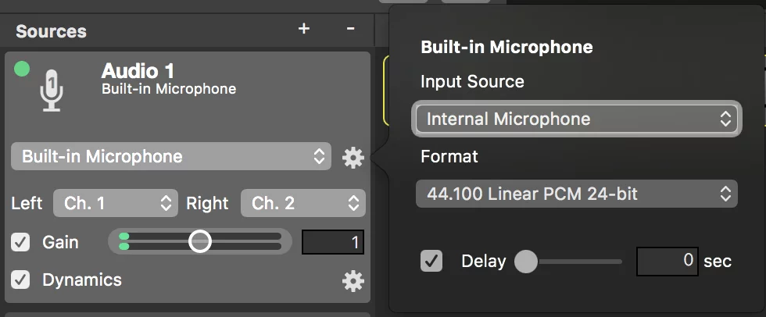Open the Dynamics settings gear
This screenshot has height=317, width=766.
pos(353,281)
